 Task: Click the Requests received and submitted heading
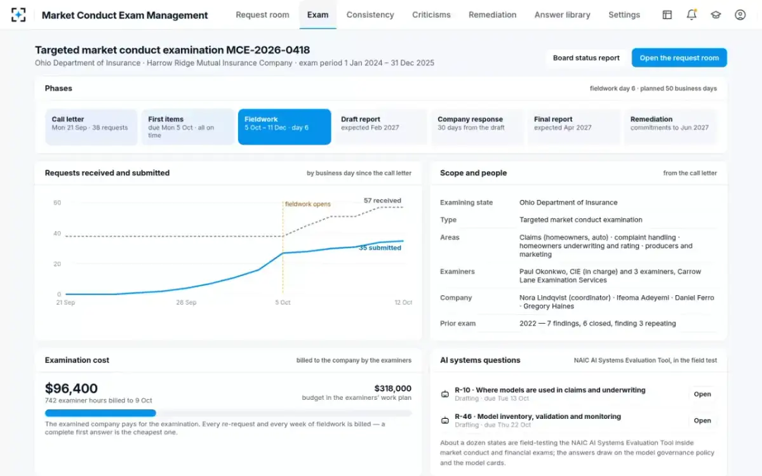(107, 173)
